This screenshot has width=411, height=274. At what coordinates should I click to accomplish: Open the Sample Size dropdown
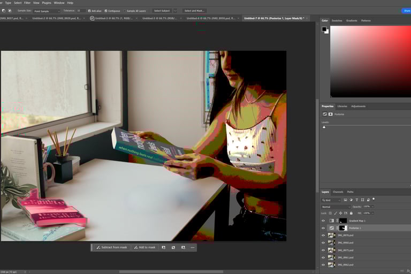click(x=47, y=11)
